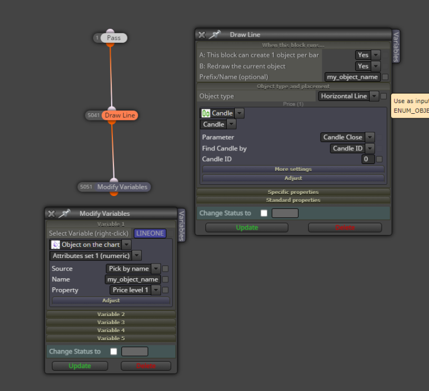Open Attributes set 1 (numeric) dropdown
This screenshot has width=429, height=391.
(x=137, y=256)
